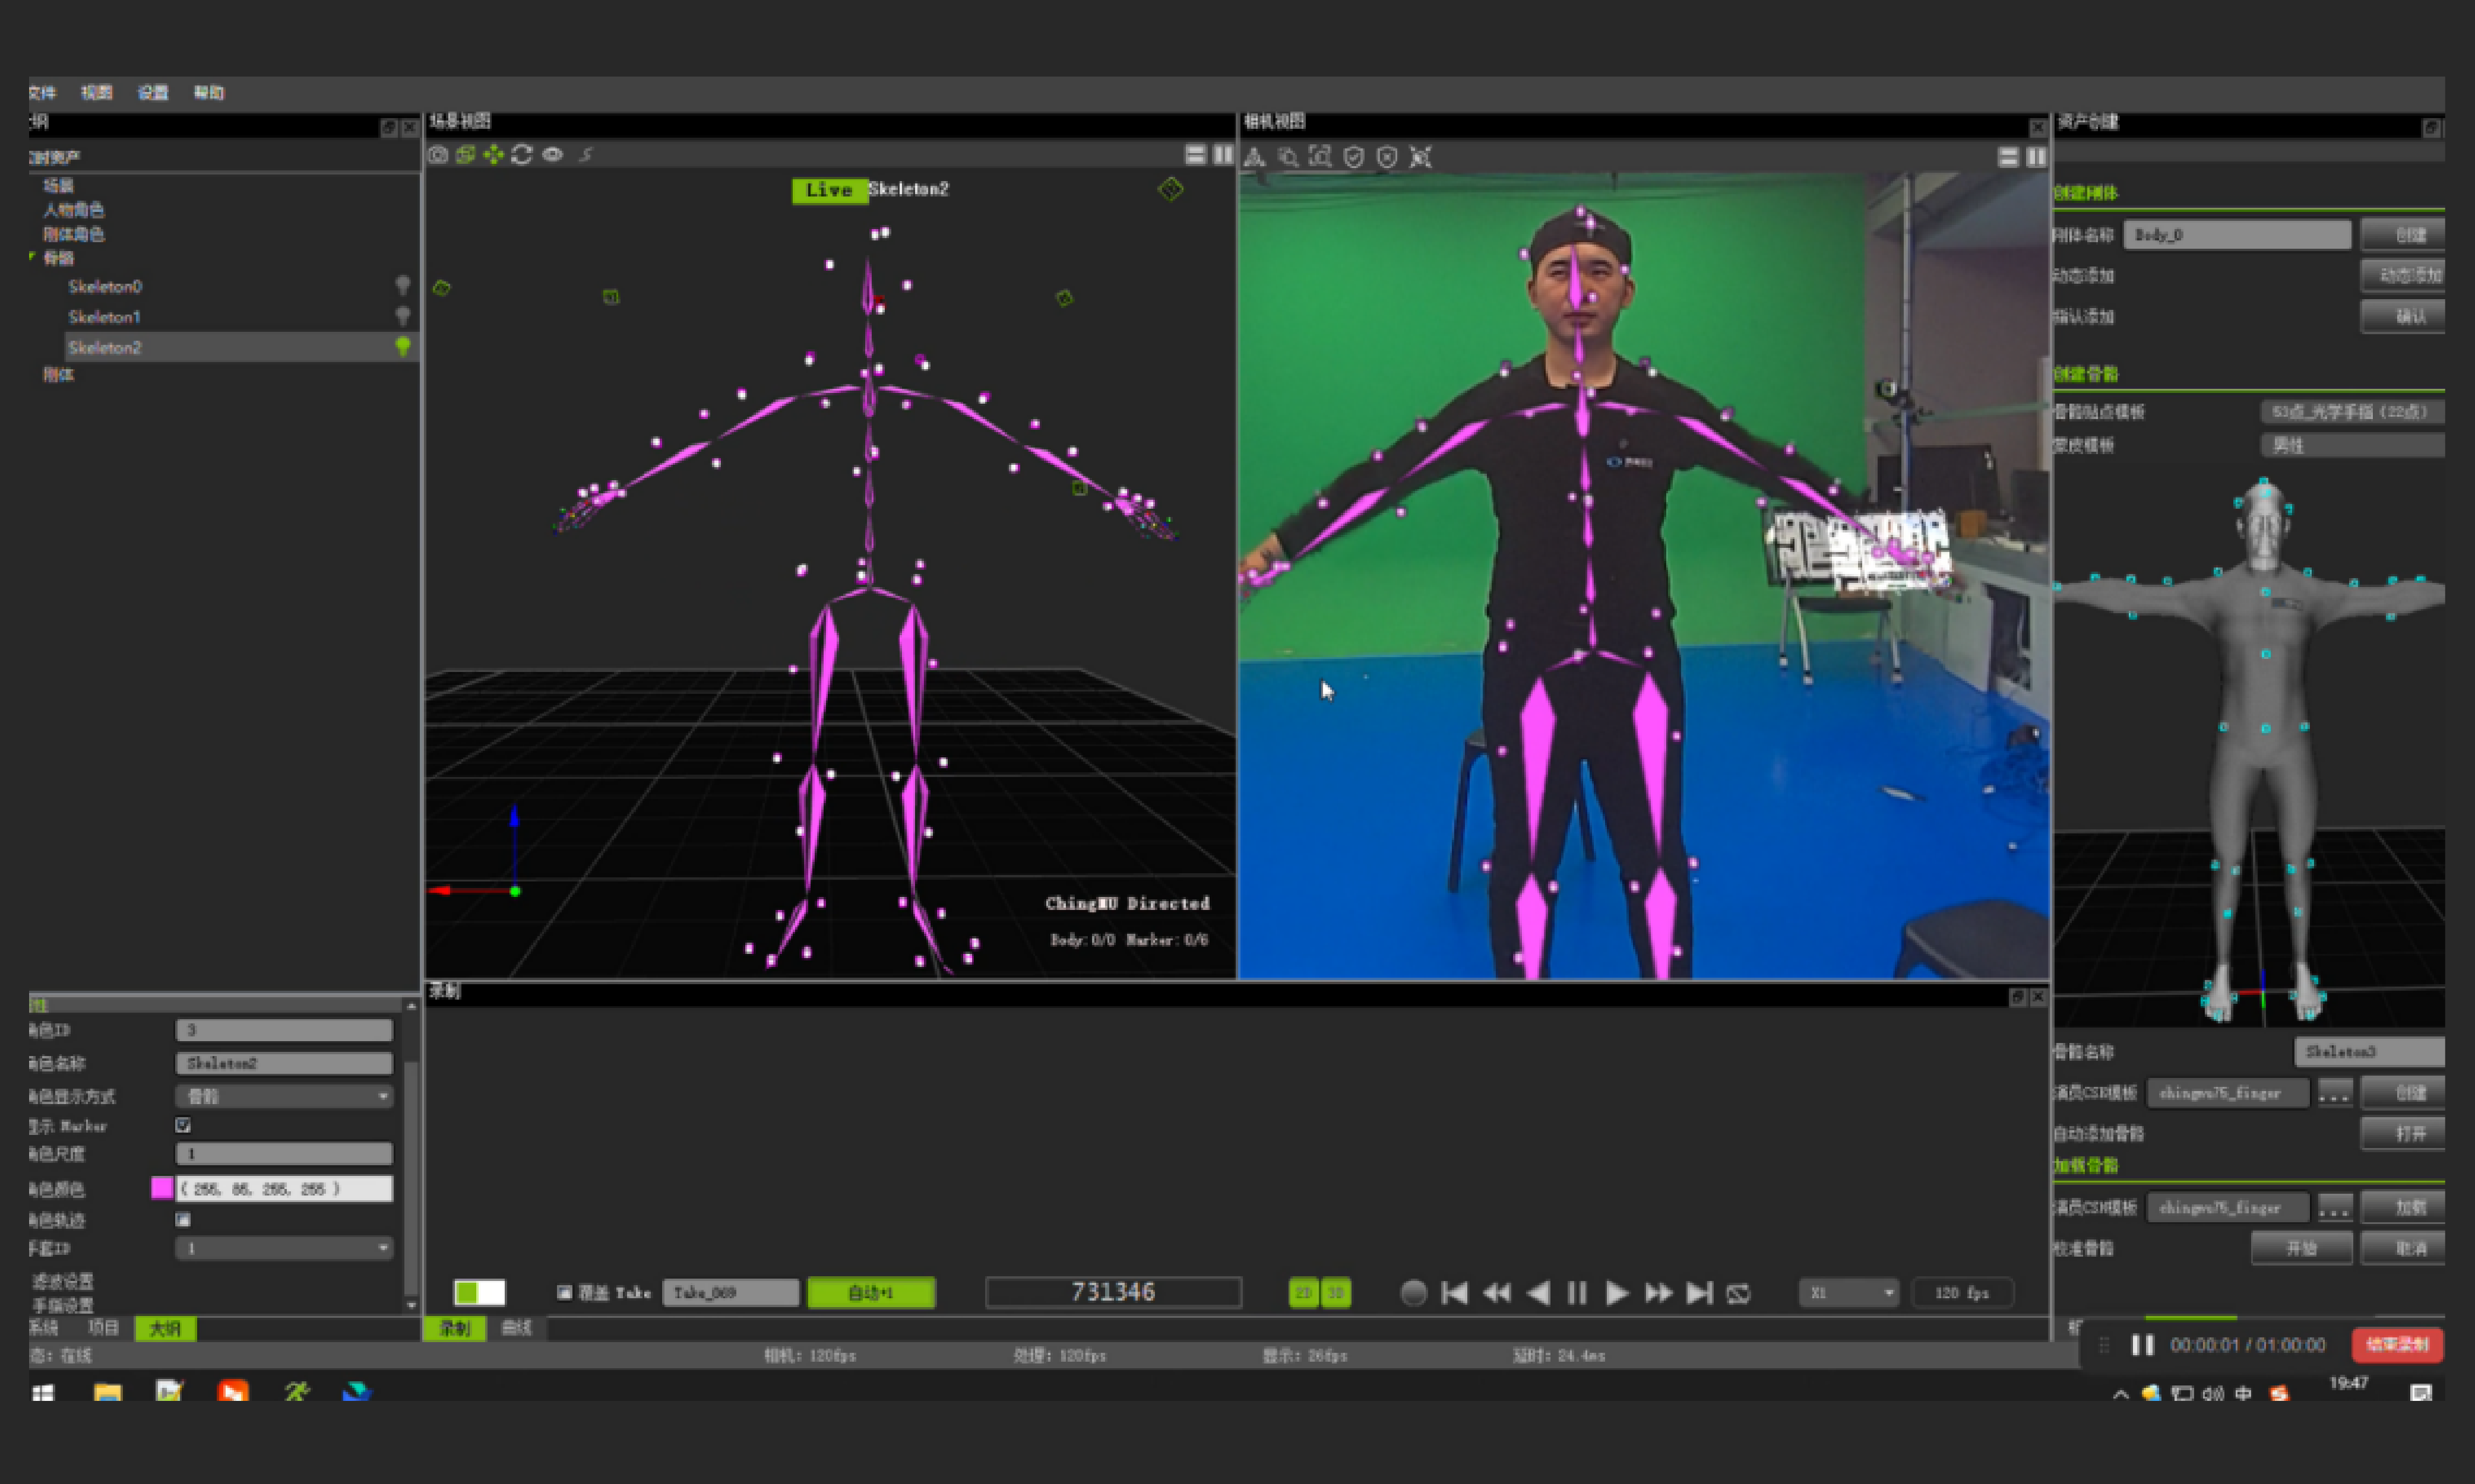Click the loop playback icon
Viewport: 2475px width, 1484px height.
(1739, 1293)
